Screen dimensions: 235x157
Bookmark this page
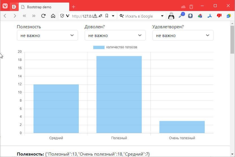106,16
